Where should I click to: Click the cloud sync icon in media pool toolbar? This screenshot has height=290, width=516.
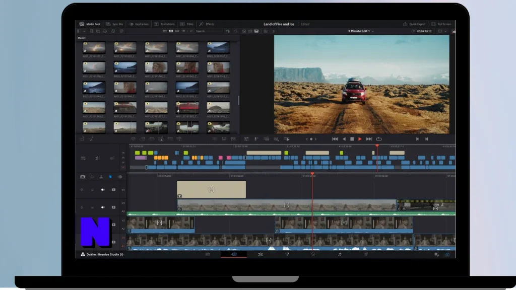tap(105, 31)
